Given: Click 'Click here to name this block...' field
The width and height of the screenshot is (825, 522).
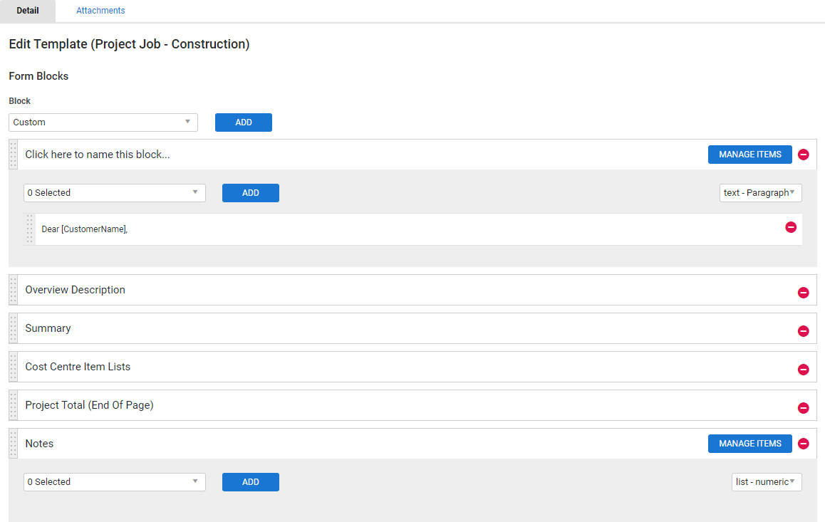Looking at the screenshot, I should click(98, 155).
